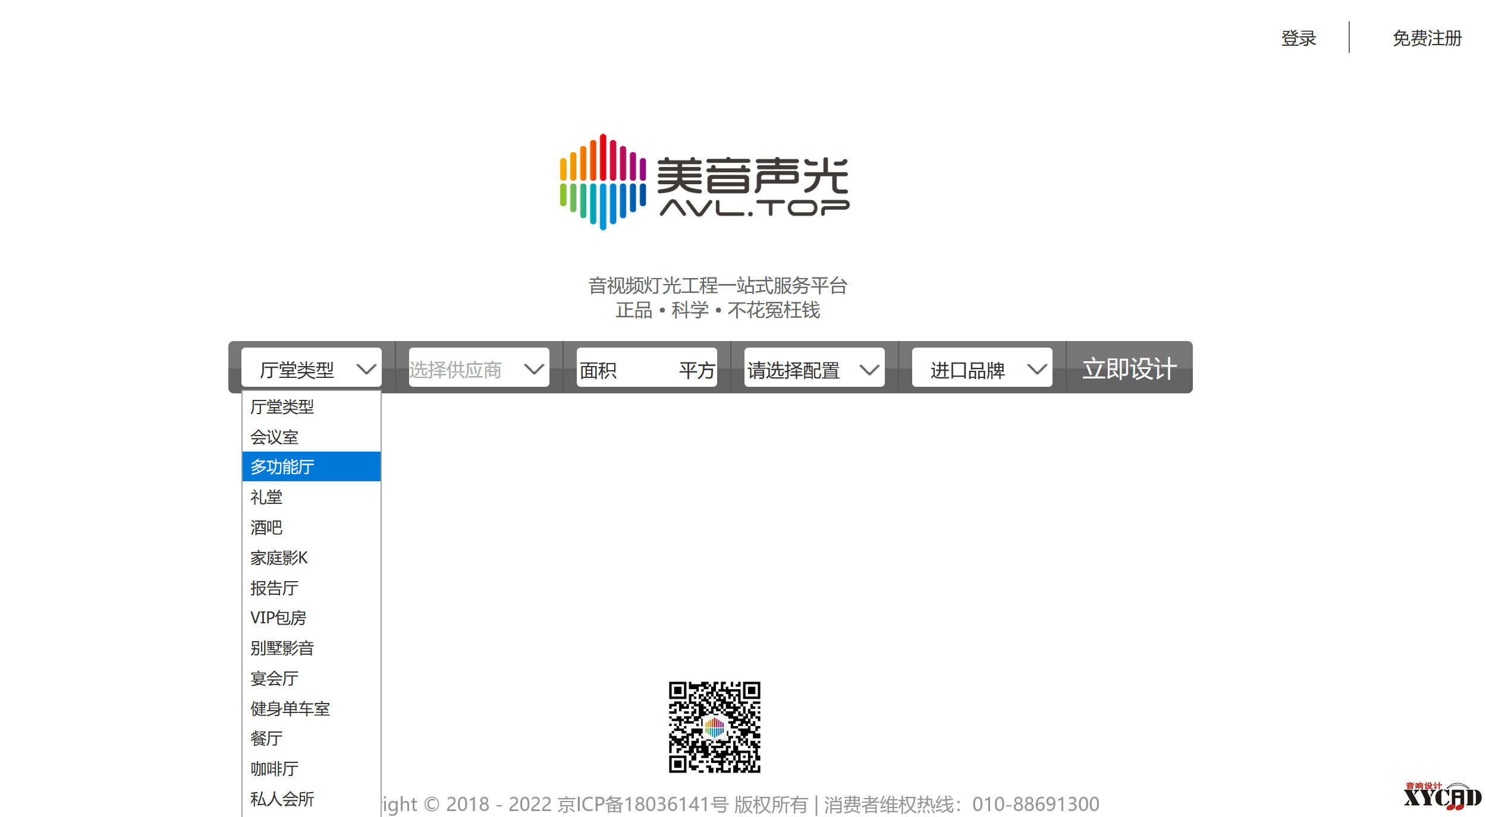The image size is (1486, 817).
Task: Select VIP包房 from the list
Action: [x=312, y=617]
